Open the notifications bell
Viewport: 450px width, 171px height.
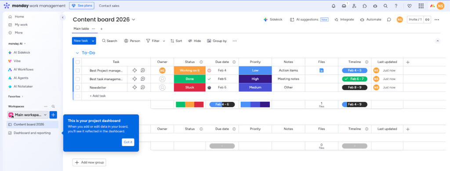coord(333,6)
